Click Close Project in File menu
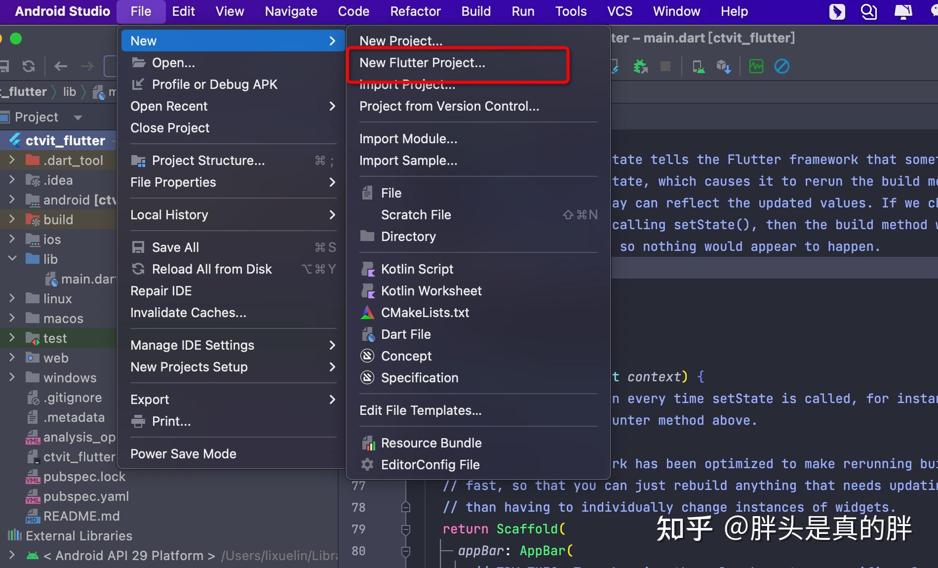 (x=233, y=127)
